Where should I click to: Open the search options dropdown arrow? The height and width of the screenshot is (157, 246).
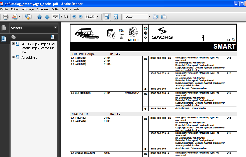(149, 17)
